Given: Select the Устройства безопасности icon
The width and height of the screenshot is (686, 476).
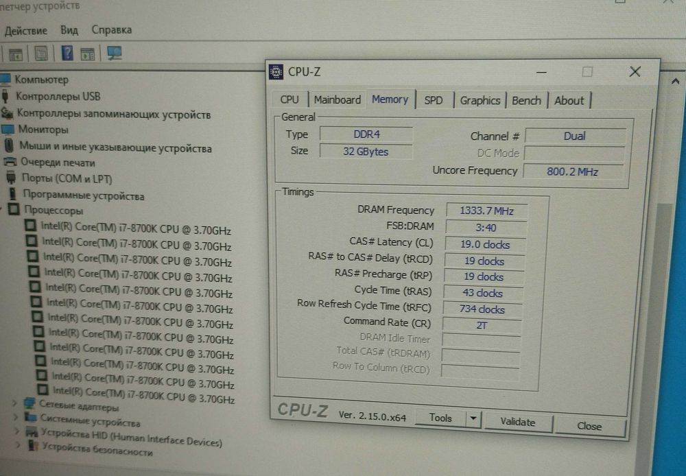Looking at the screenshot, I should [x=32, y=446].
